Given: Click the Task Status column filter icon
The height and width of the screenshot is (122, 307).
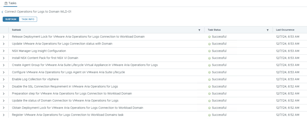Looking at the screenshot, I should pyautogui.click(x=267, y=30).
